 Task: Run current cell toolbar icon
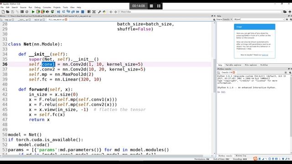pyautogui.click(x=38, y=12)
